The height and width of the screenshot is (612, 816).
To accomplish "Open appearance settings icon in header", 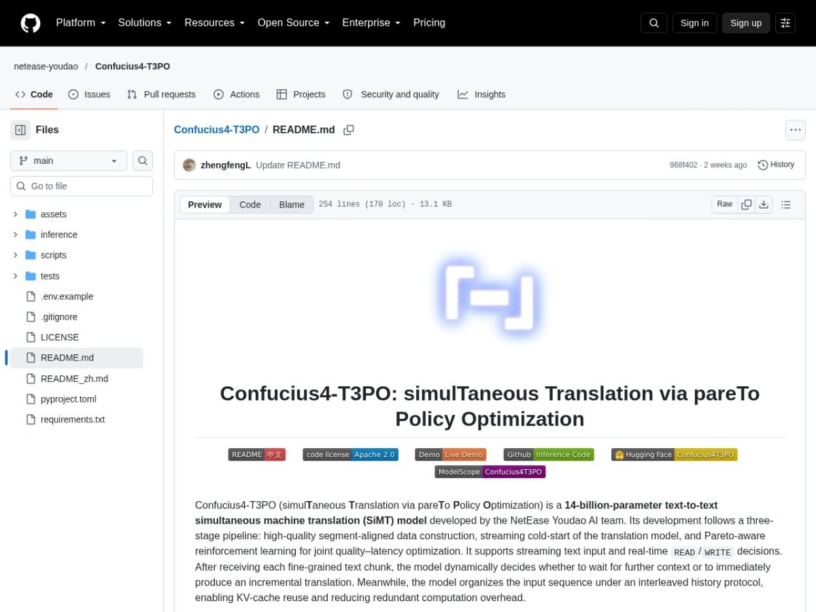I will pos(785,23).
